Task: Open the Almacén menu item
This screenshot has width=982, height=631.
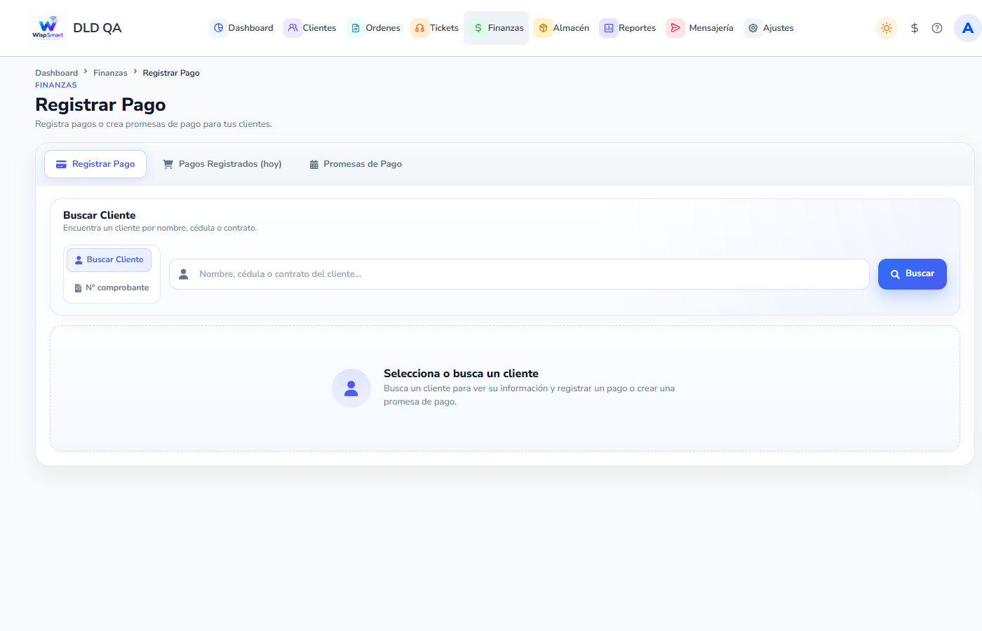Action: [562, 28]
